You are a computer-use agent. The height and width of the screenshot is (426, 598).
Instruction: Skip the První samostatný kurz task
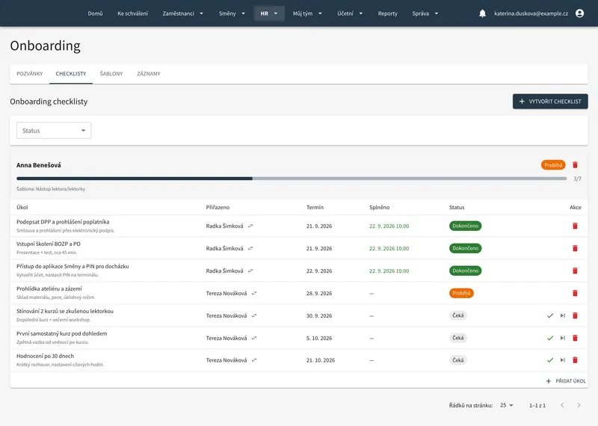(563, 338)
